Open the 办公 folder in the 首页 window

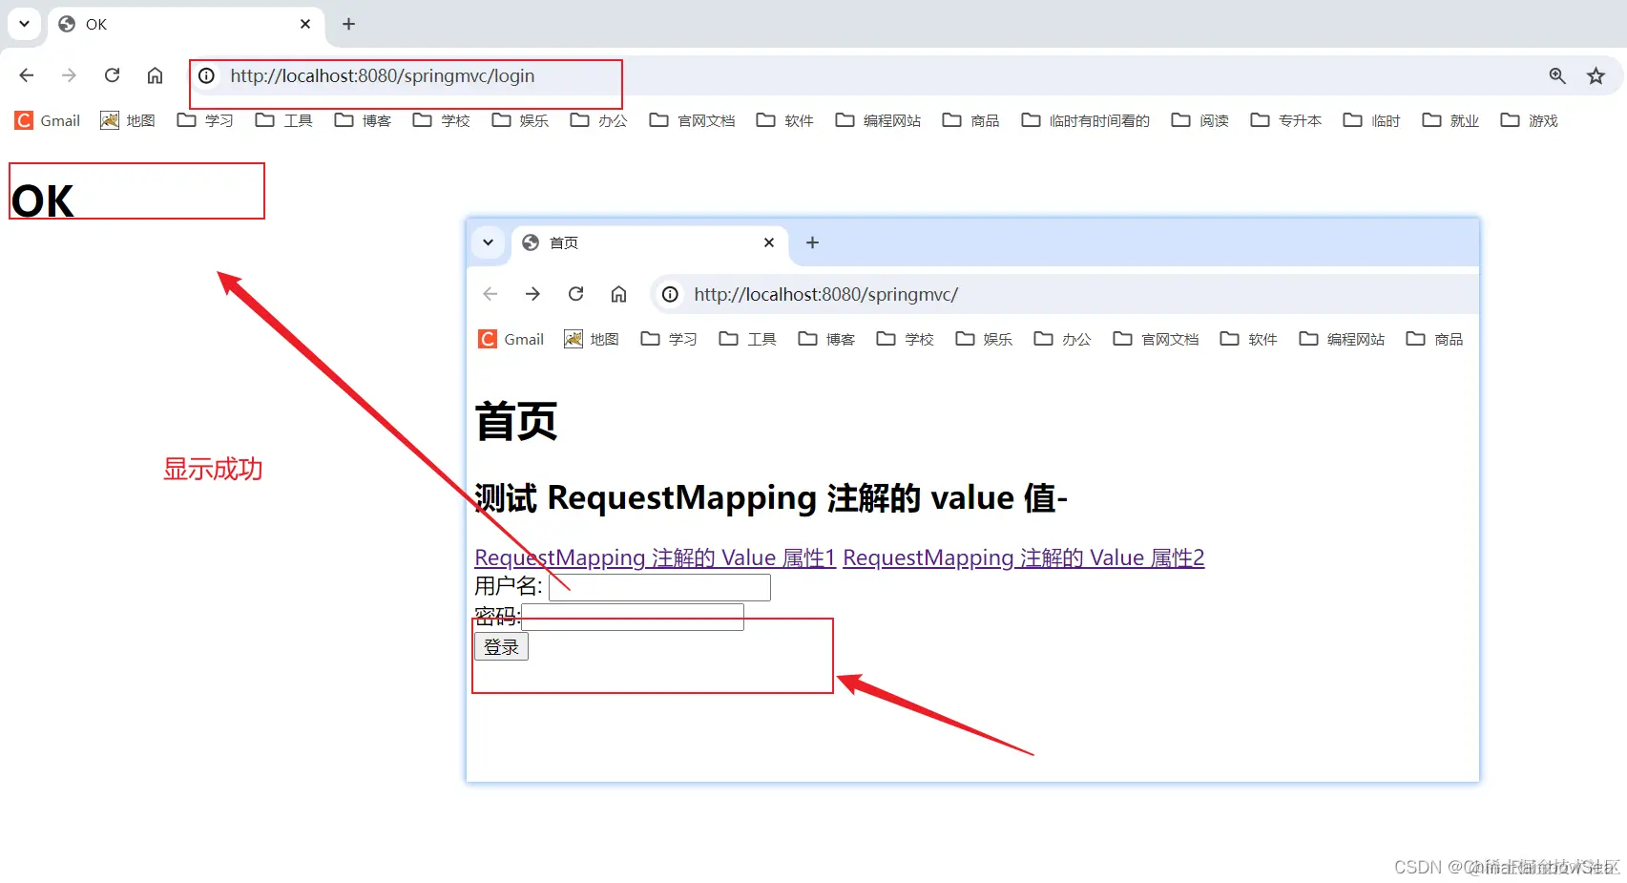(x=1062, y=339)
